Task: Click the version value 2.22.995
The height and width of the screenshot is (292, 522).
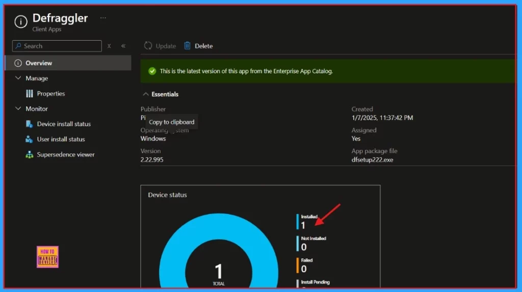Action: pyautogui.click(x=152, y=160)
